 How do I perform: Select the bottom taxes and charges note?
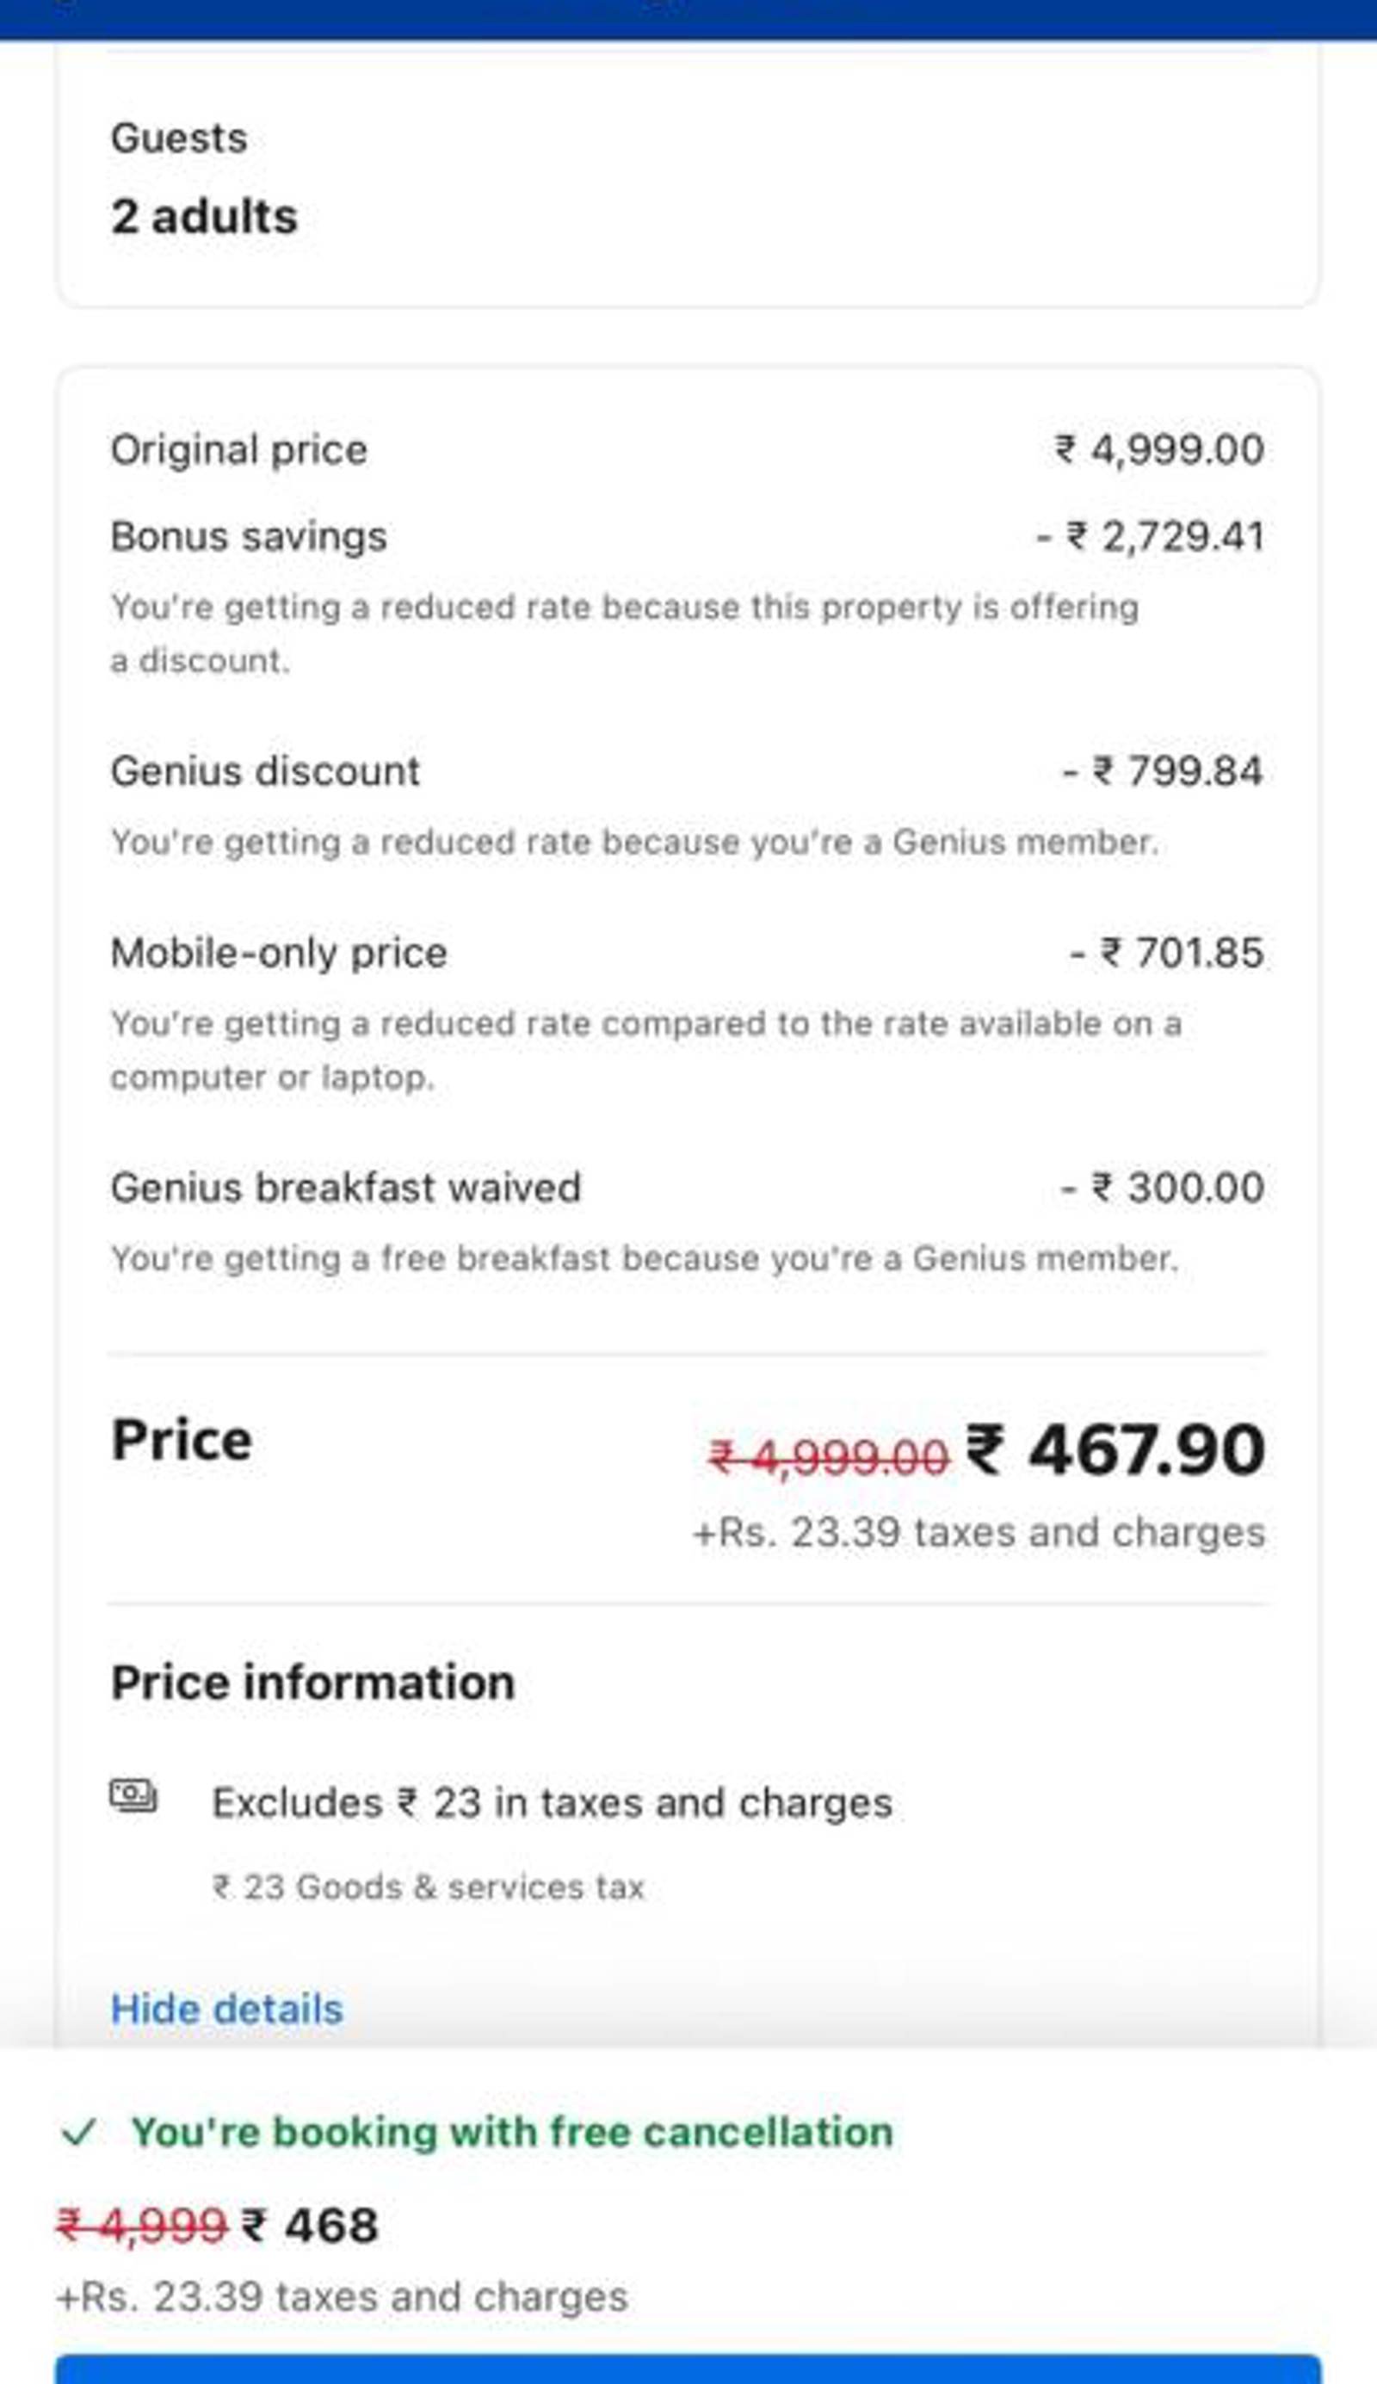[x=343, y=2296]
